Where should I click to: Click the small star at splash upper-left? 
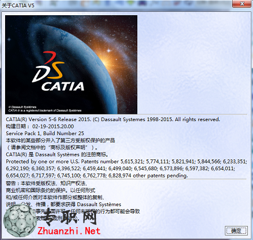pyautogui.click(x=9, y=39)
